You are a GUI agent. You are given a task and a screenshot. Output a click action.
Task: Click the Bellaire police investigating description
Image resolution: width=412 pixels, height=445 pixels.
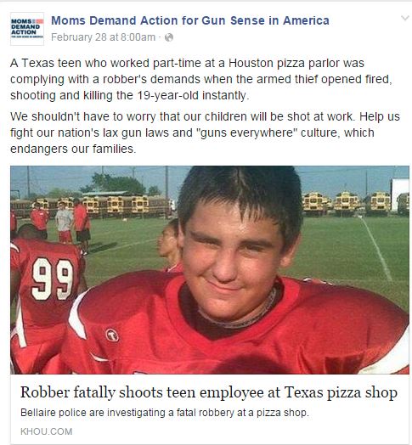coord(165,413)
